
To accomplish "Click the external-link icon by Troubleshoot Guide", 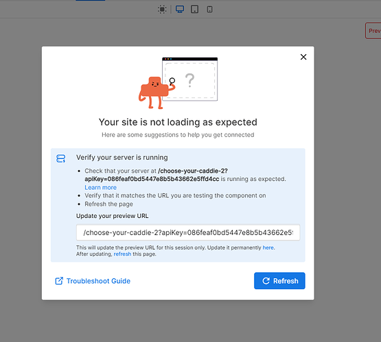I will 59,281.
